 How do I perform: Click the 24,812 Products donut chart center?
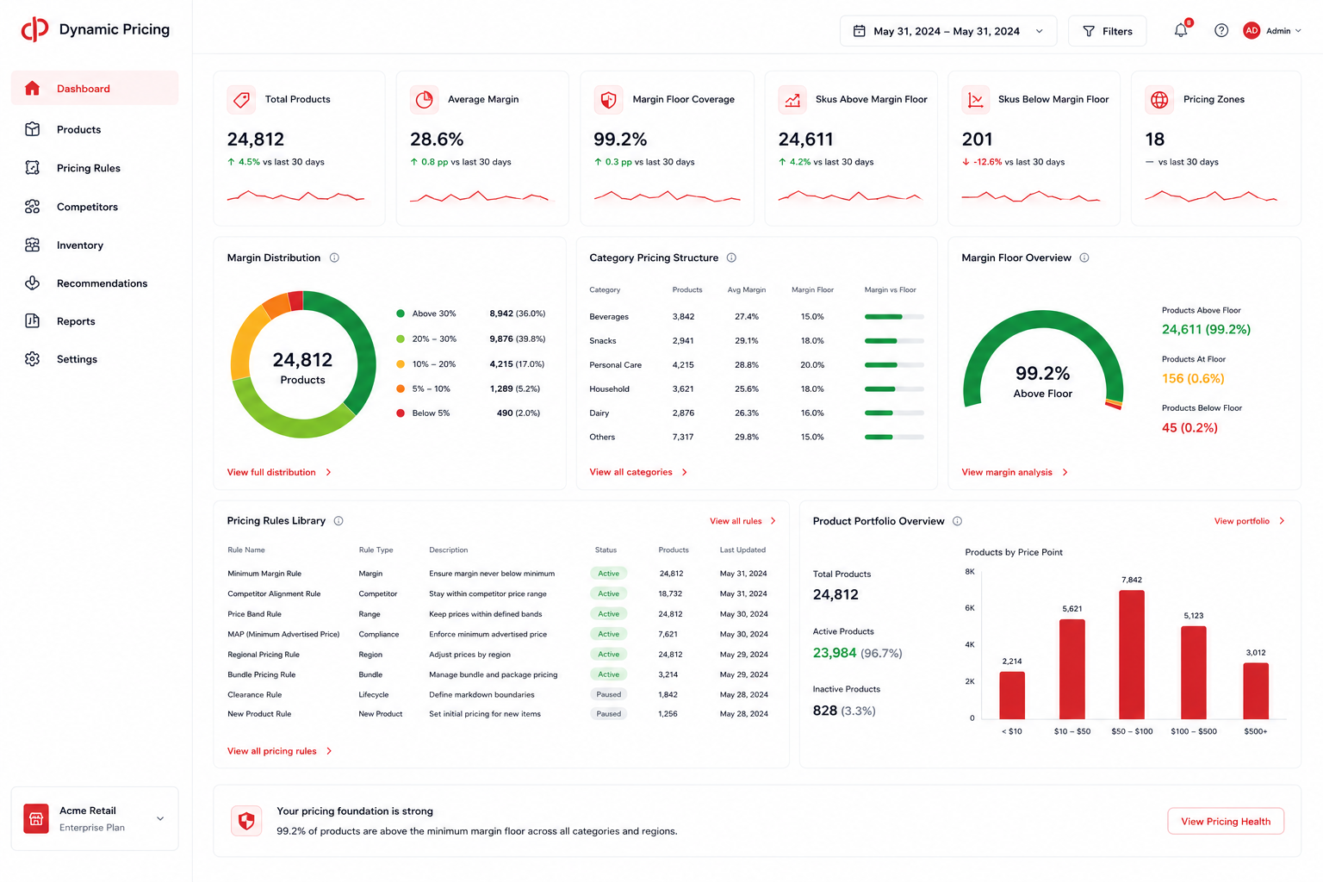[303, 367]
